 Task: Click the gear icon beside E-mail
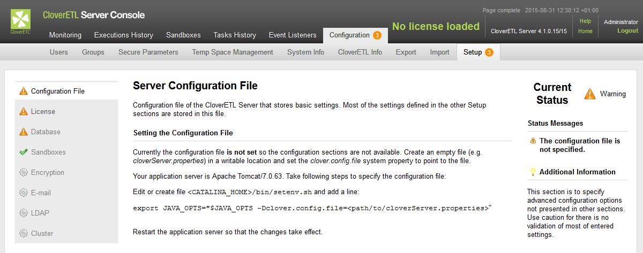point(23,193)
